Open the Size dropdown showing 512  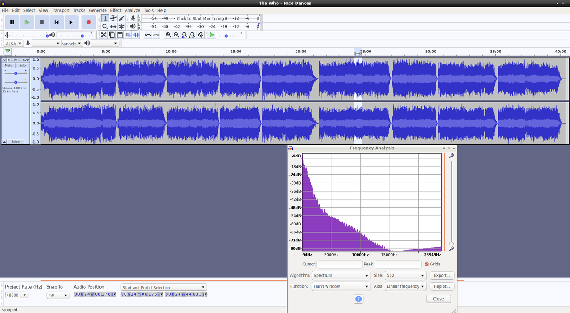405,275
